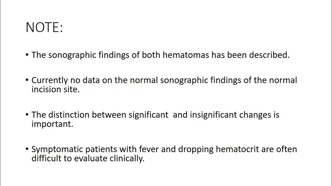Click the word "important." in third bullet
The width and height of the screenshot is (332, 186).
[52, 124]
